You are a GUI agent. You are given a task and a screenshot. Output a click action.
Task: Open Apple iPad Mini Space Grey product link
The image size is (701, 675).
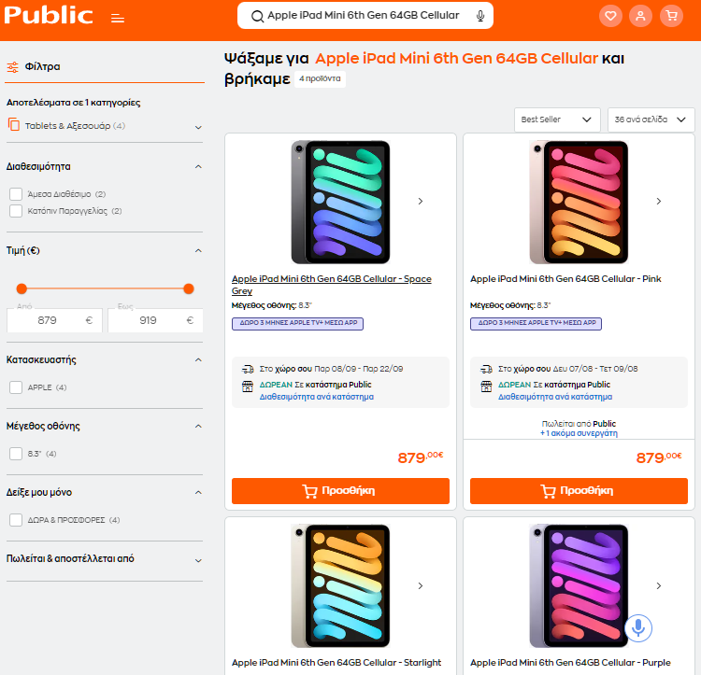coord(331,285)
